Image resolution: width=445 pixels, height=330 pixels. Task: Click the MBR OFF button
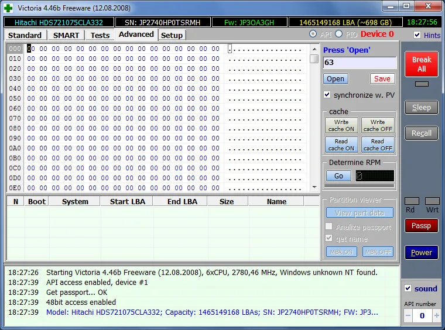[378, 252]
